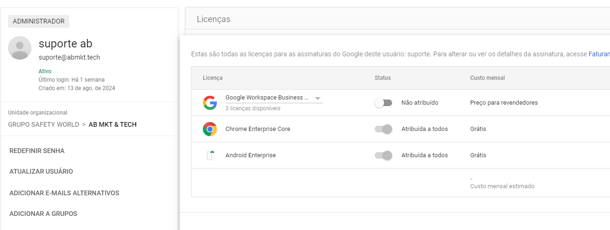Click the Android Enterprise icon

(x=210, y=155)
